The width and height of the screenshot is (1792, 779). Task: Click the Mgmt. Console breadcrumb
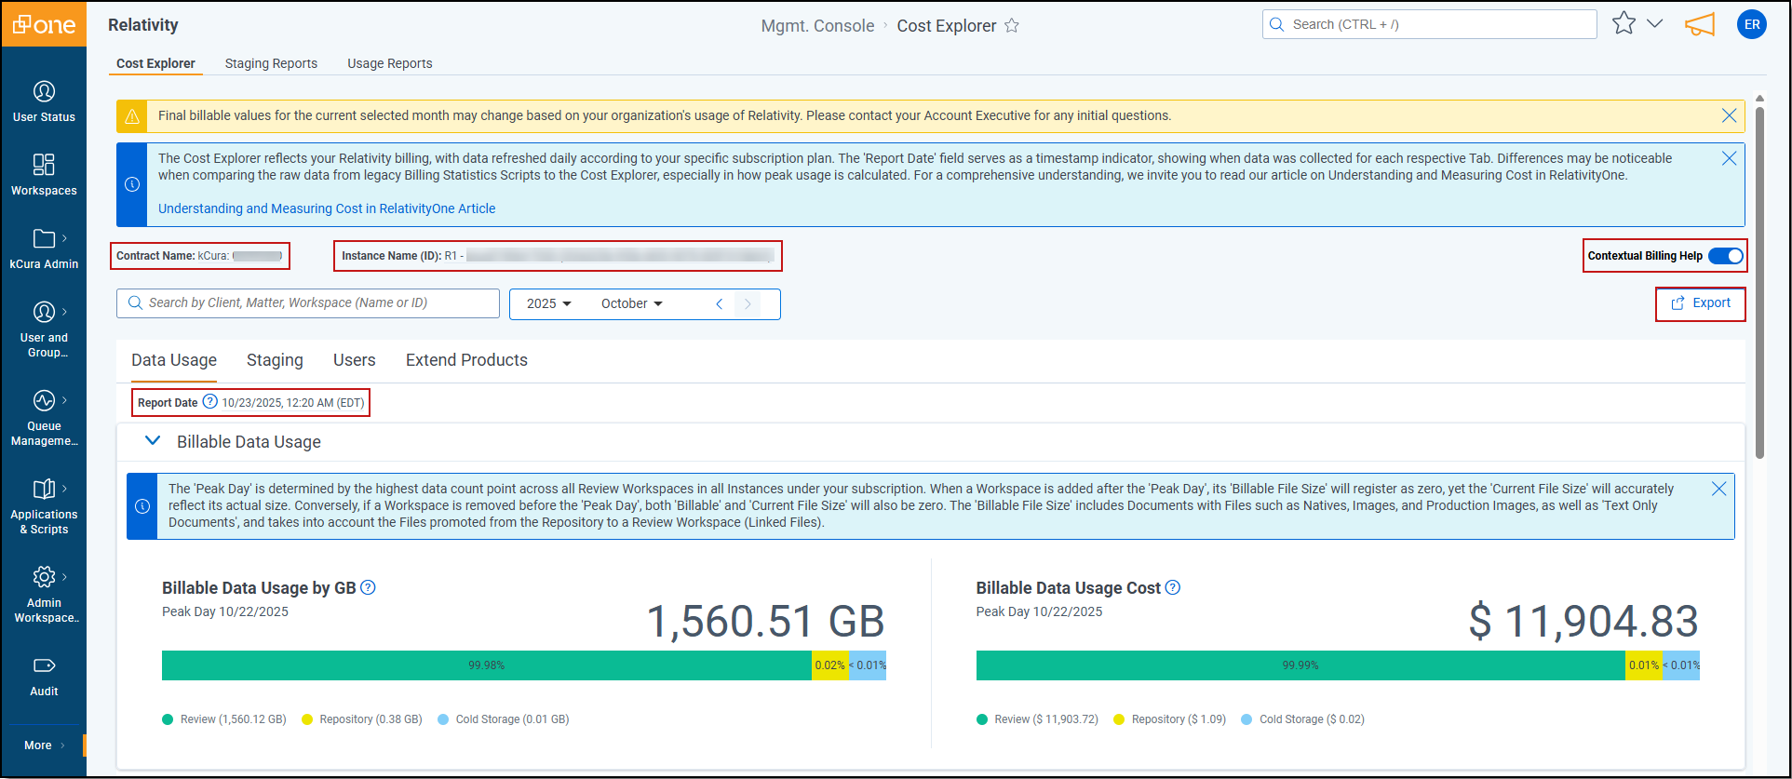(x=817, y=26)
